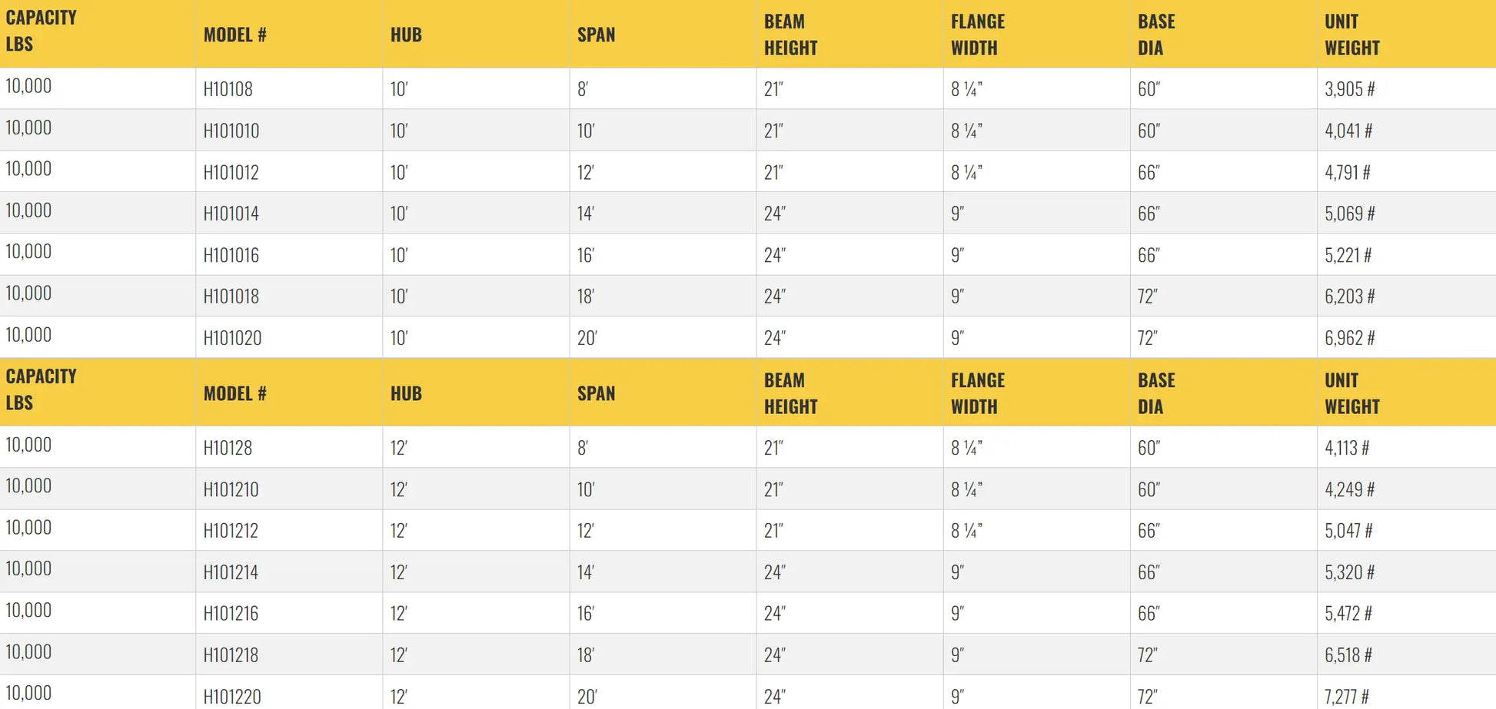Image resolution: width=1496 pixels, height=709 pixels.
Task: Click the H101214 model entry
Action: (x=231, y=572)
